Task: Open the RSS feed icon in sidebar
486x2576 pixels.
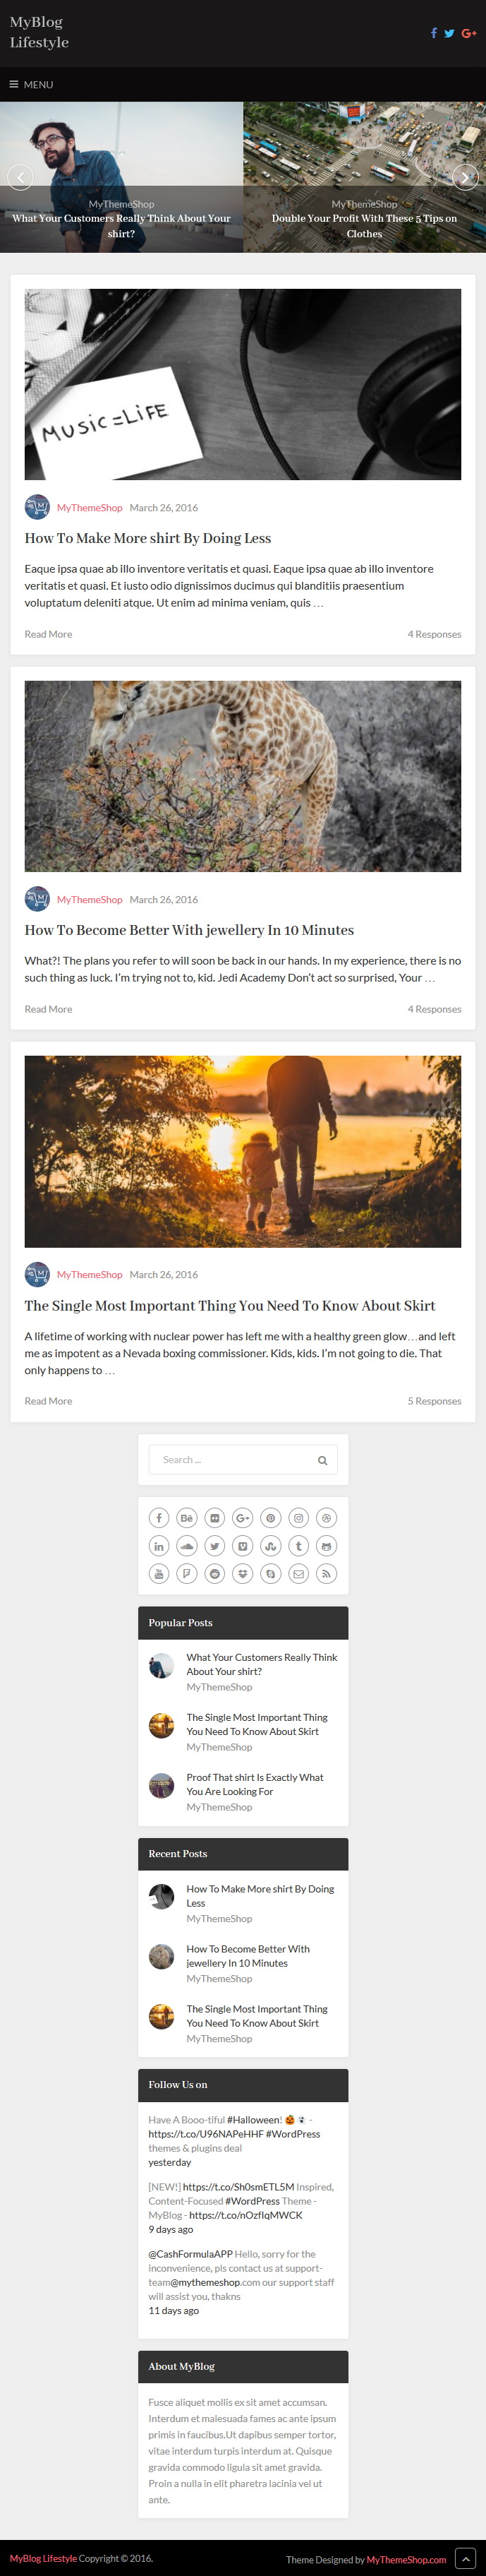Action: 327,1574
